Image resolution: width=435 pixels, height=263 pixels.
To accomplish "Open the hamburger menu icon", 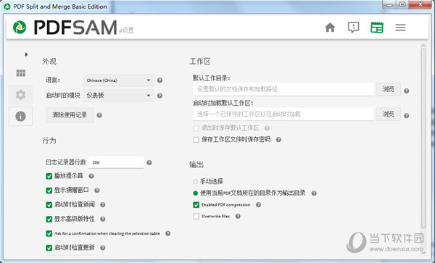I will pyautogui.click(x=400, y=28).
